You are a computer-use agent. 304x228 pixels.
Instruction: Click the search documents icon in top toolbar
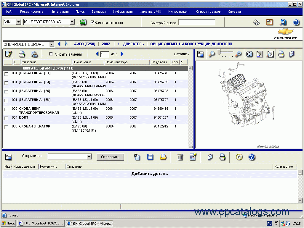(x=283, y=22)
